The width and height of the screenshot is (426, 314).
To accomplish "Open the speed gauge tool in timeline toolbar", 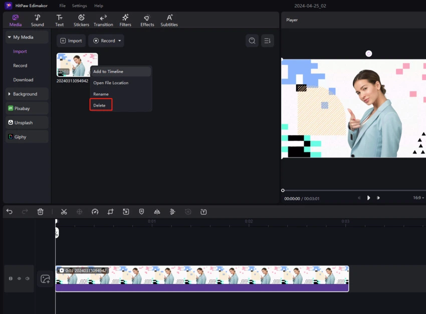I will (95, 212).
